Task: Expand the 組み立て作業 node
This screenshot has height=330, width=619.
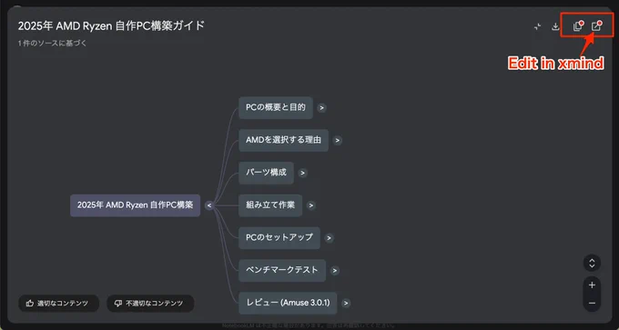Action: 311,205
